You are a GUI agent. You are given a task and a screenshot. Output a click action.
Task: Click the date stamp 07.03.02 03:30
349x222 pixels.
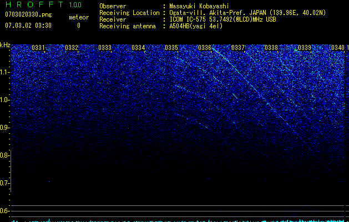[x=28, y=26]
